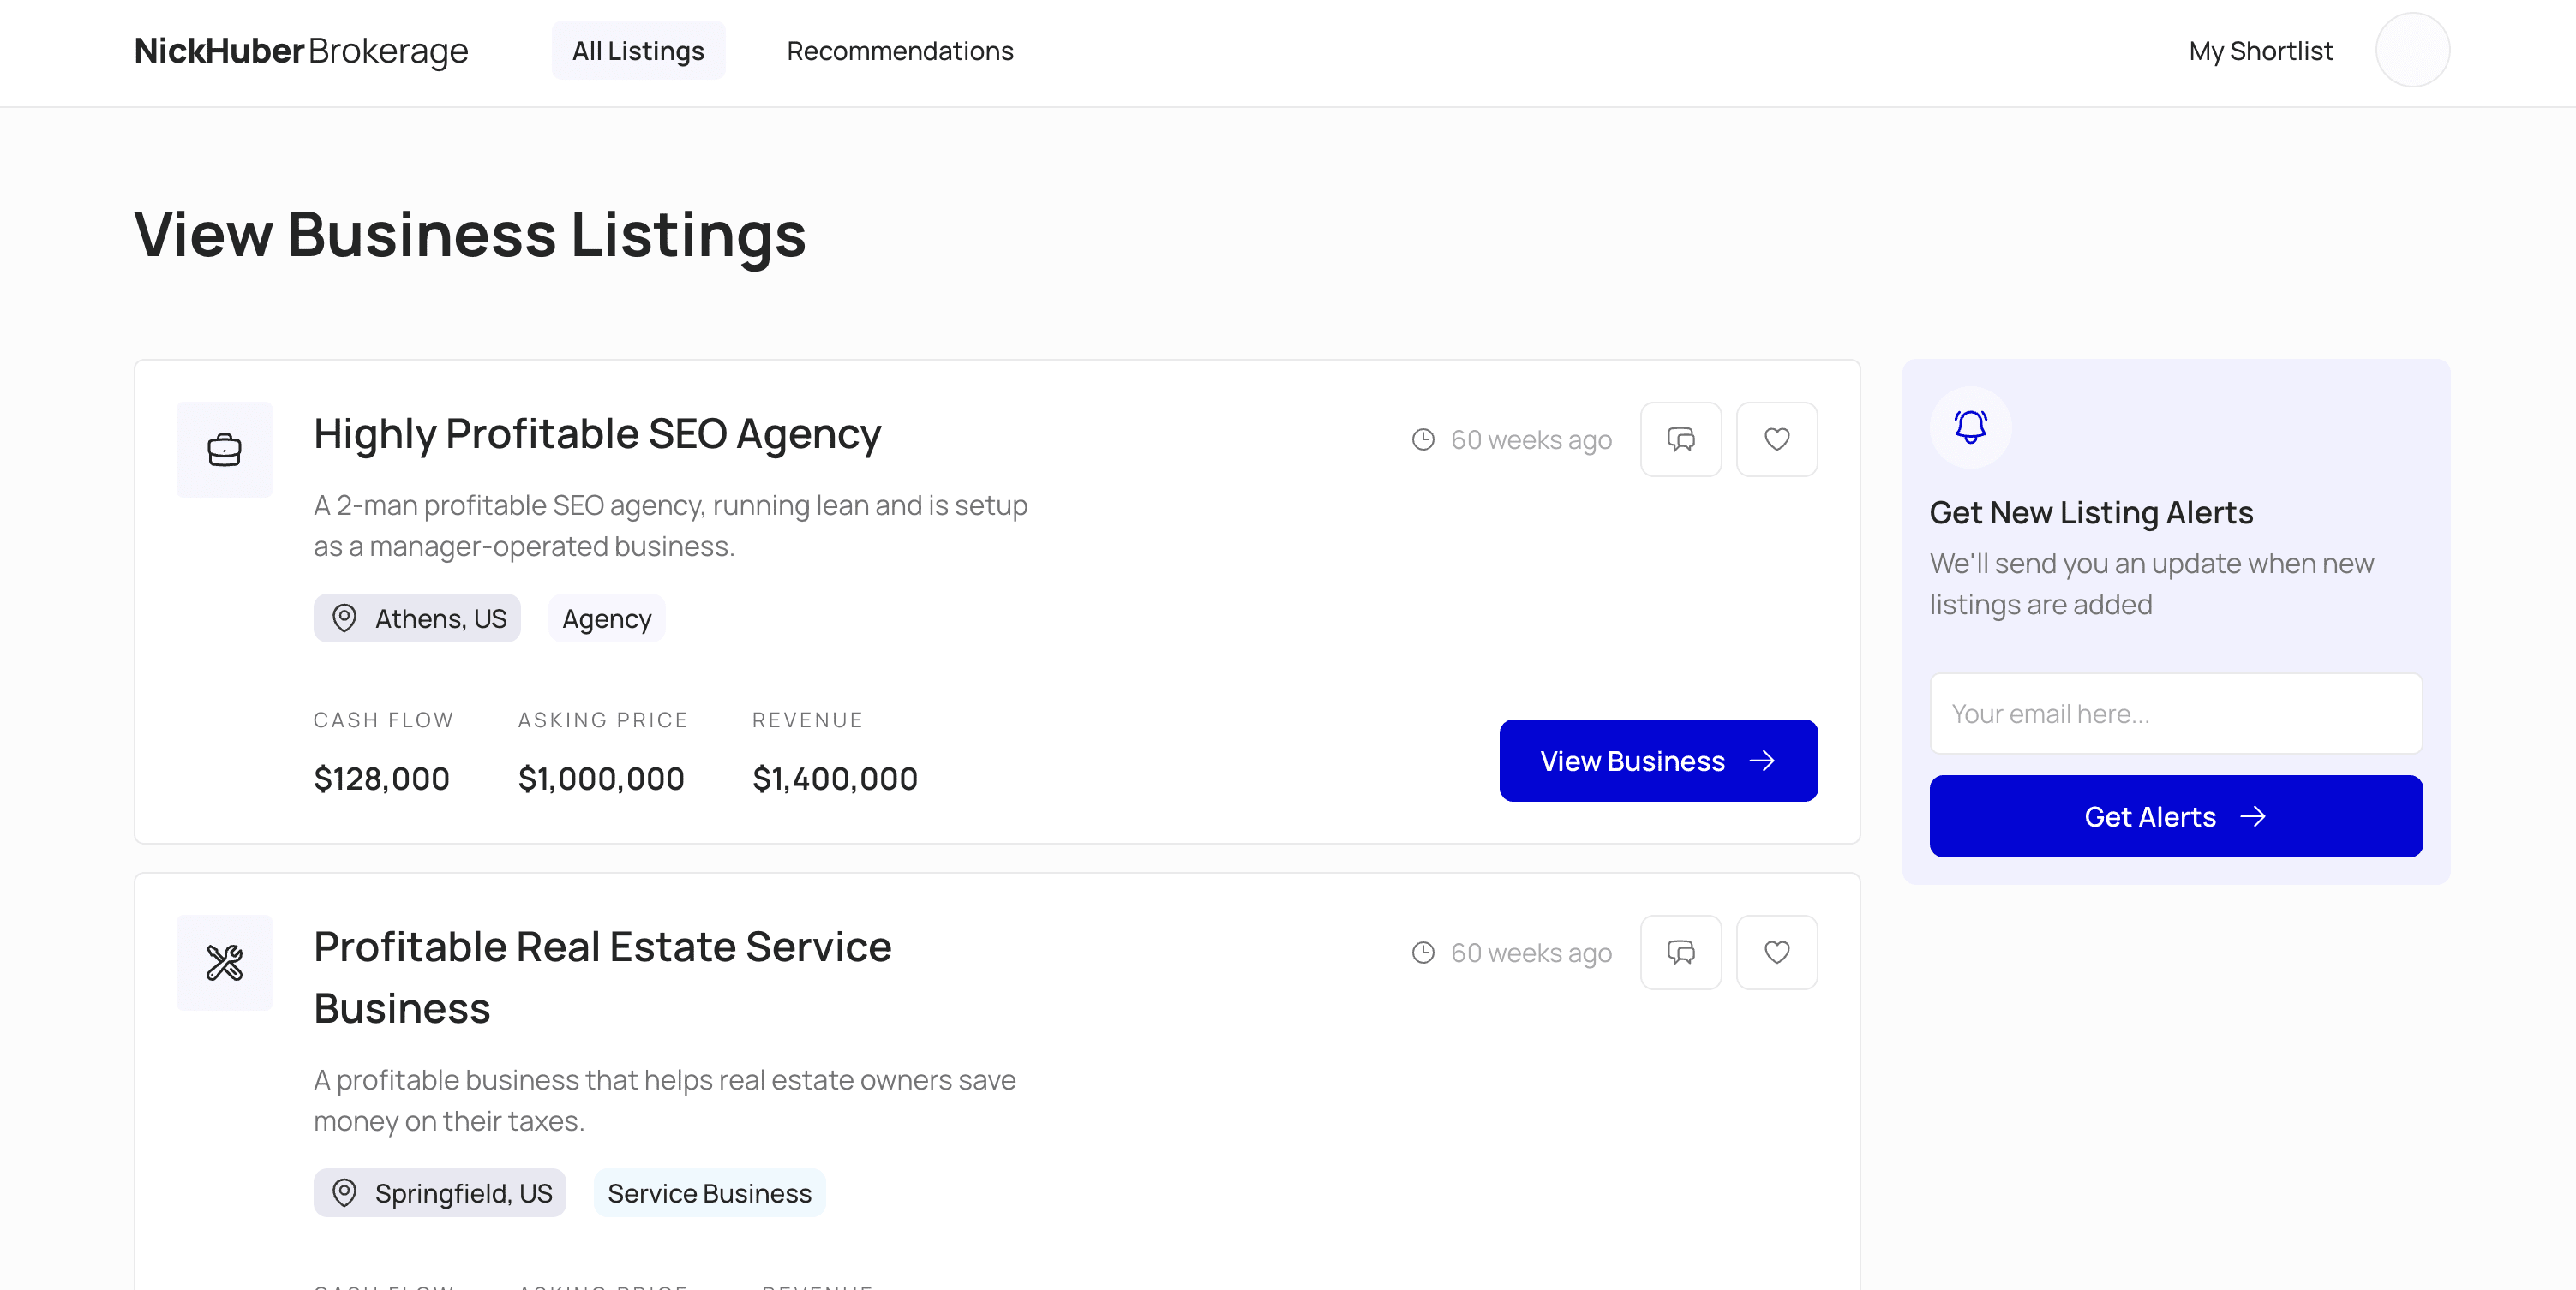Open Profitable Real Estate Service Business title
The height and width of the screenshot is (1290, 2576).
602,977
